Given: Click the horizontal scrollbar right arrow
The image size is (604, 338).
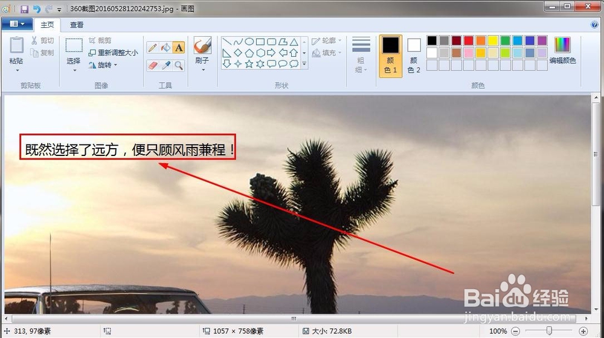Looking at the screenshot, I should click(x=586, y=319).
